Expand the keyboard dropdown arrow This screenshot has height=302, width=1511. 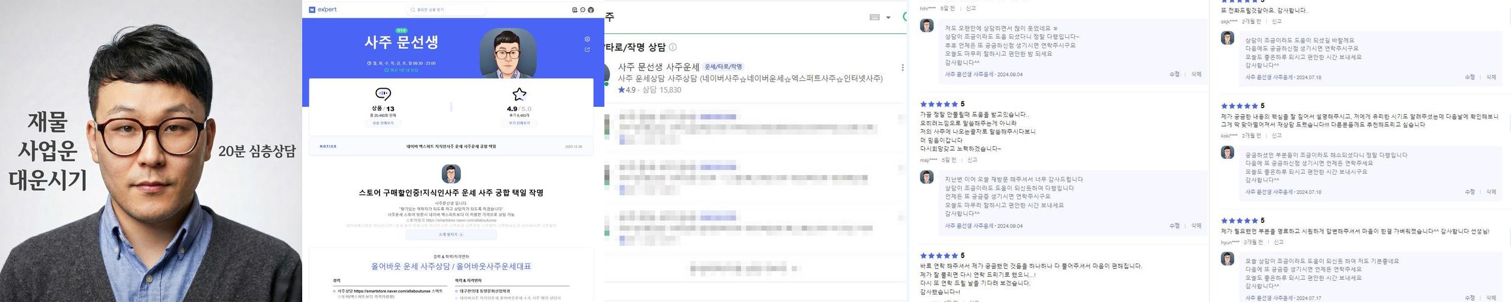coord(888,18)
